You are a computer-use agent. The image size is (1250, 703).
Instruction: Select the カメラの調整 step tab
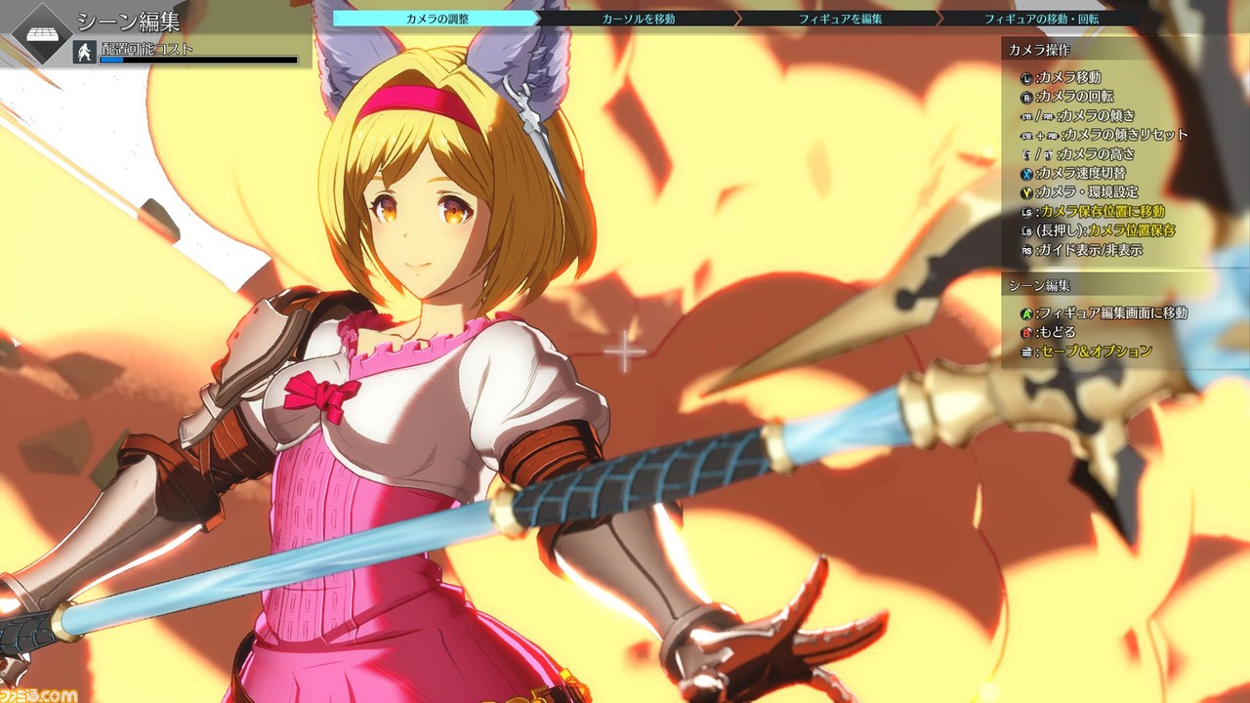[x=437, y=19]
